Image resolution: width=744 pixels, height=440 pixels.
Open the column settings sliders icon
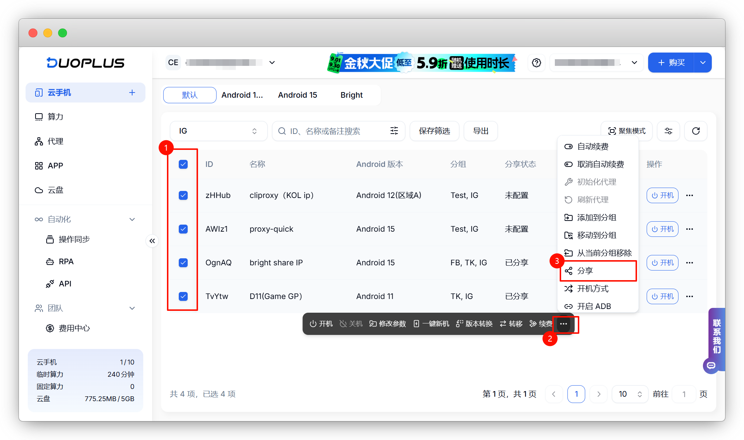tap(668, 131)
